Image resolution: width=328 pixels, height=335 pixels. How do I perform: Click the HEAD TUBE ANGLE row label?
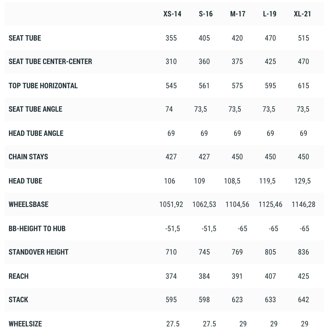tap(36, 134)
